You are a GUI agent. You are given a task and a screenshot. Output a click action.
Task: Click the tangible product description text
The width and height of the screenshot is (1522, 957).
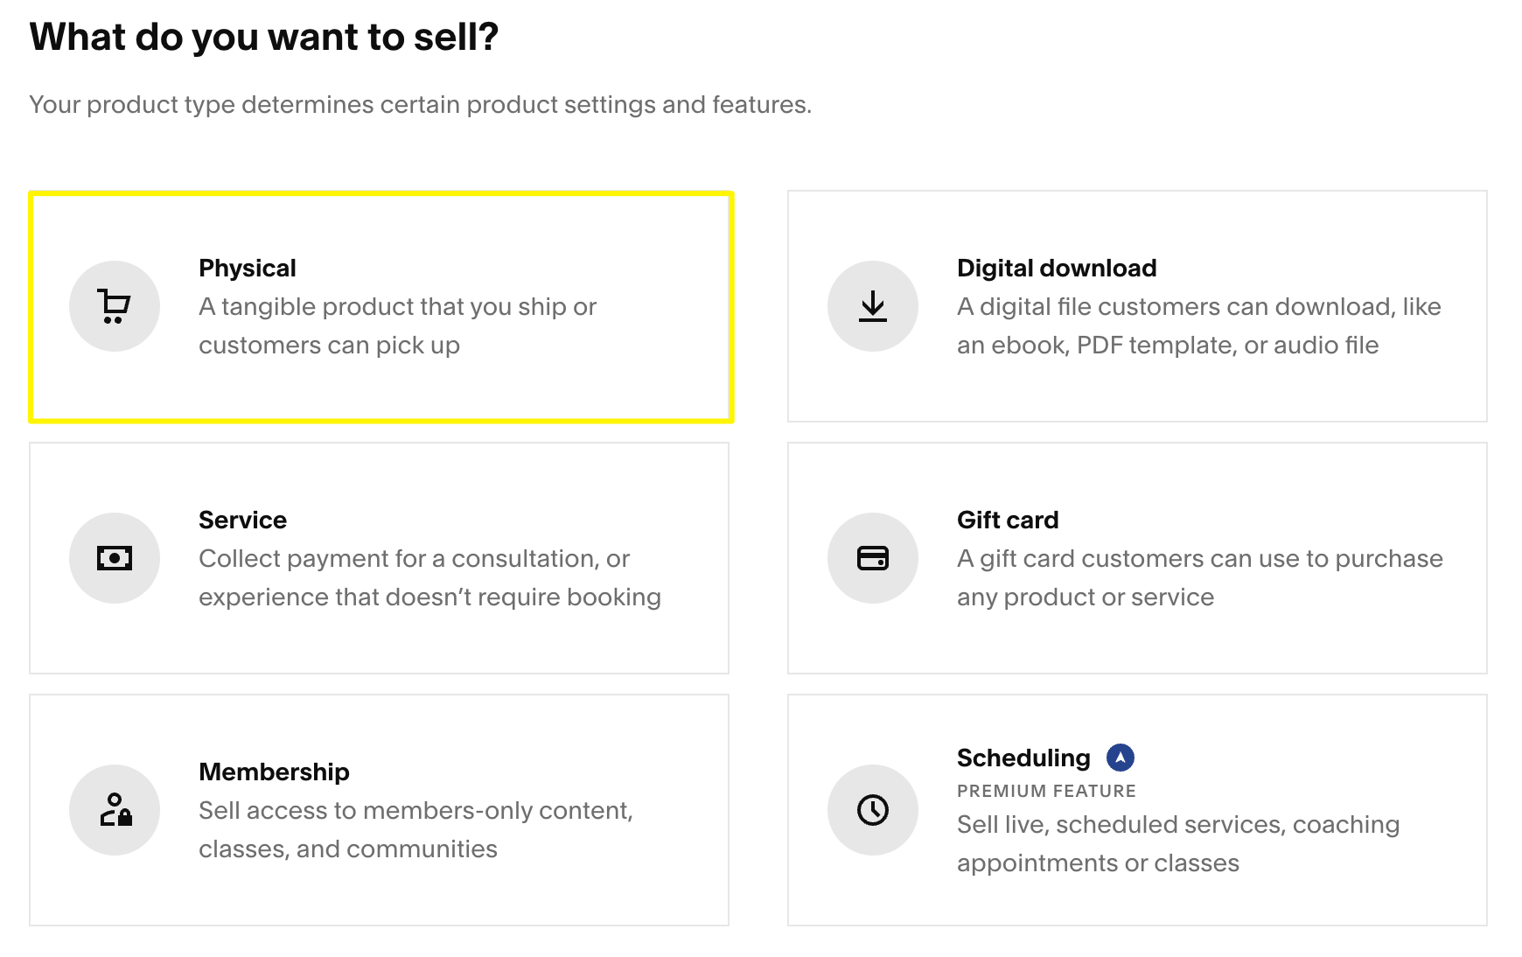click(x=397, y=325)
